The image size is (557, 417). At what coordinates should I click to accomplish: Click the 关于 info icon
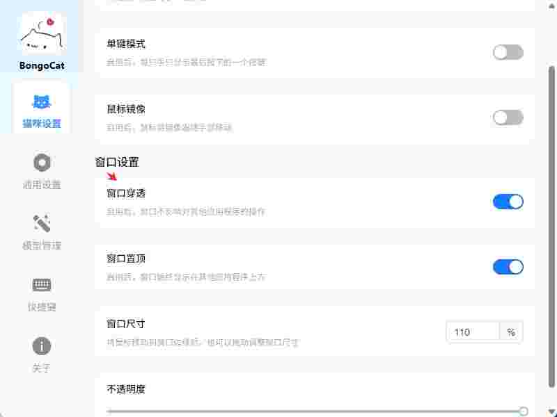[x=42, y=346]
